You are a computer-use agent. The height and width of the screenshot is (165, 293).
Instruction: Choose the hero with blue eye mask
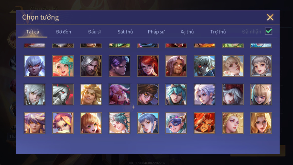click(176, 123)
